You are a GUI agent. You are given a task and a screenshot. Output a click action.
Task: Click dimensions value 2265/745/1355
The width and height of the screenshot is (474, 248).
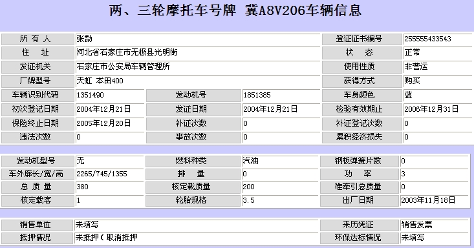102,174
